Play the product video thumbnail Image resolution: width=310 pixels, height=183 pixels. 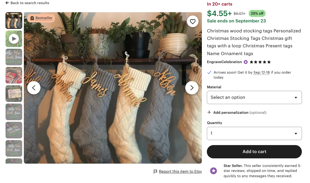[14, 39]
